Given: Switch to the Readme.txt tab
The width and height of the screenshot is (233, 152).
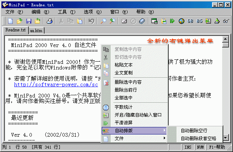Looking at the screenshot, I should [x=15, y=30].
